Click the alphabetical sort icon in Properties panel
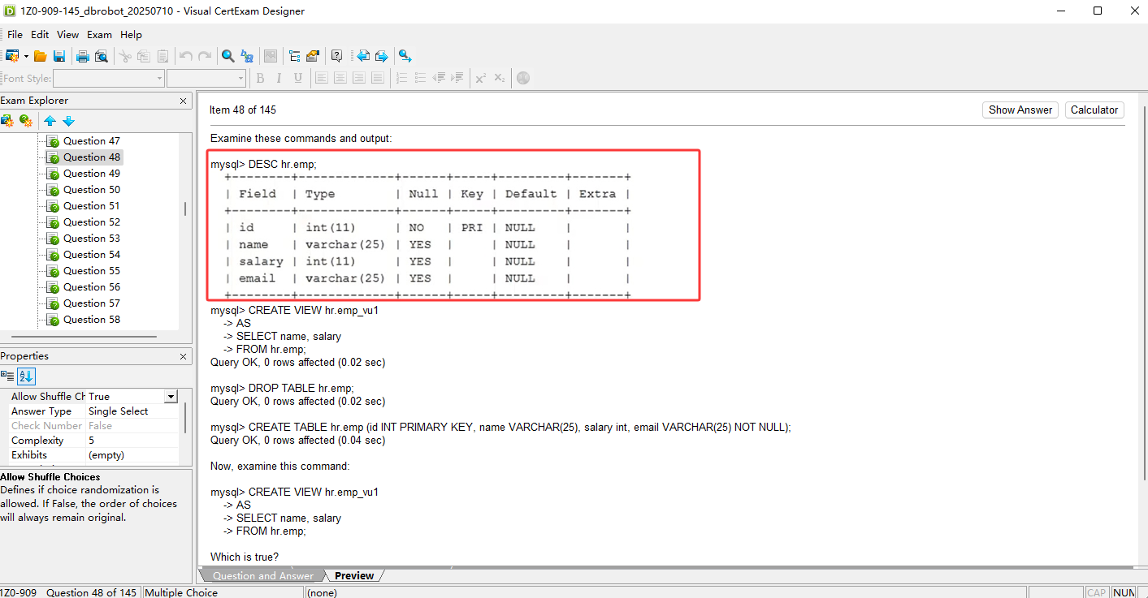The width and height of the screenshot is (1148, 598). click(x=27, y=376)
